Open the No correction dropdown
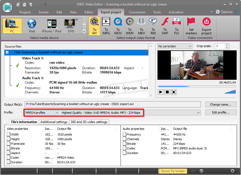241x175 pixels. [x=175, y=46]
